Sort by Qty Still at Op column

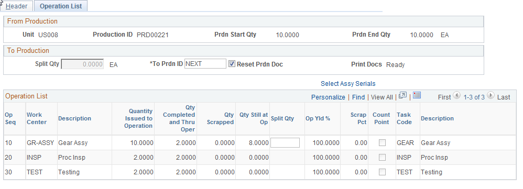[x=254, y=118]
